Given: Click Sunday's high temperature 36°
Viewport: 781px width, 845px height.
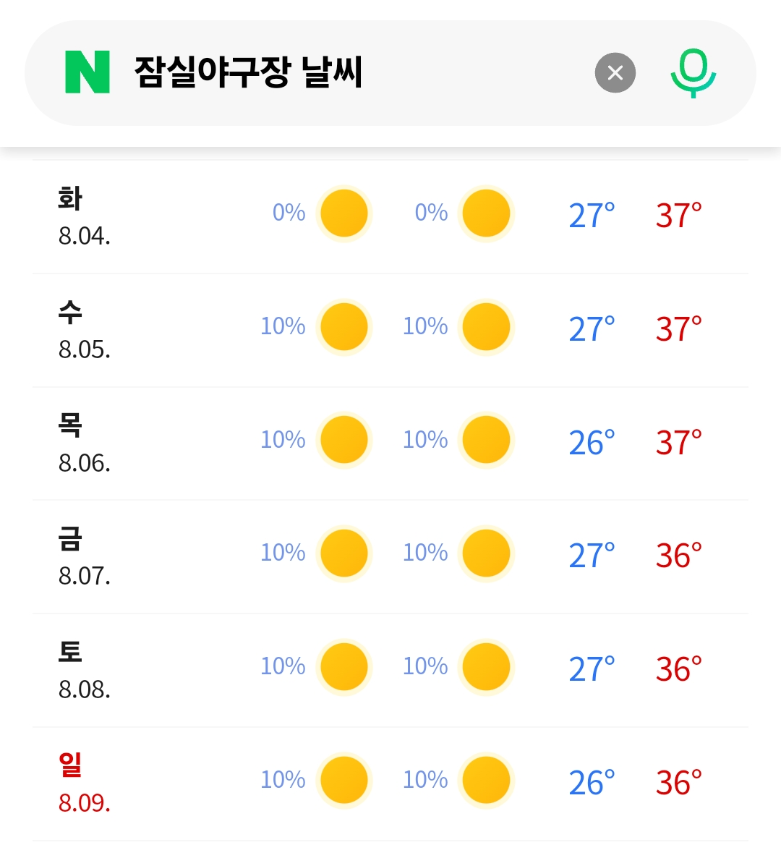Looking at the screenshot, I should [x=678, y=783].
